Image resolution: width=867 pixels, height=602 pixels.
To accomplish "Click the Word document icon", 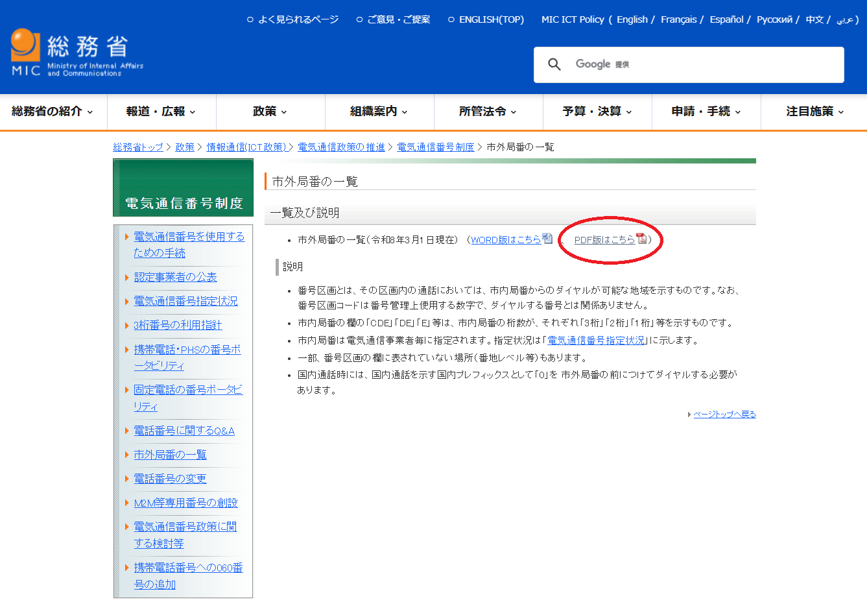I will pos(547,239).
